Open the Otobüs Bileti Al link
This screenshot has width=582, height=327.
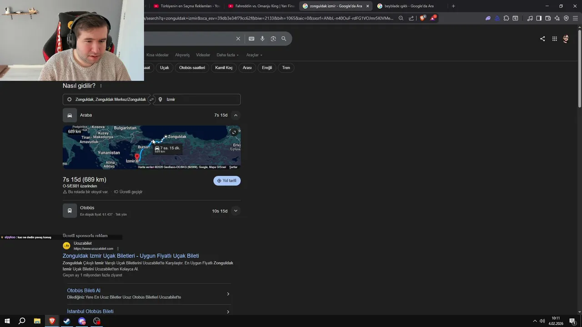tap(84, 291)
